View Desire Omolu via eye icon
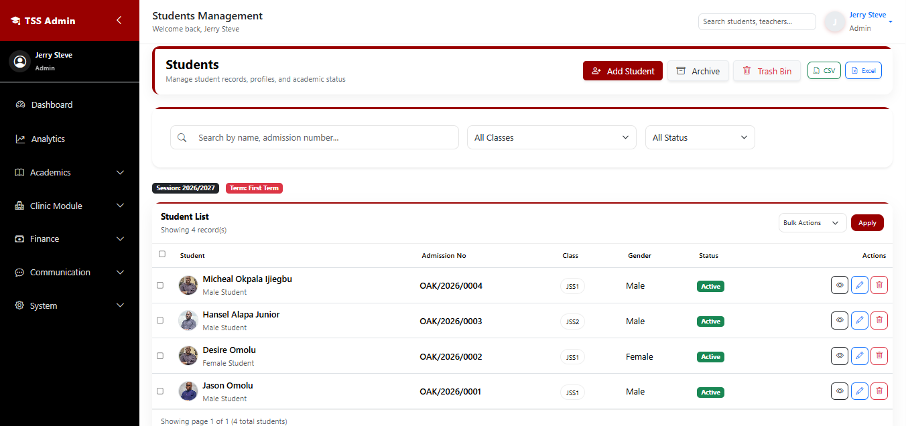The image size is (906, 426). coord(840,356)
